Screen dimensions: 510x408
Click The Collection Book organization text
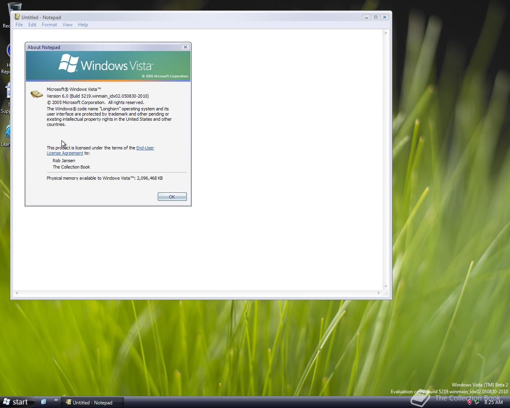[x=71, y=167]
